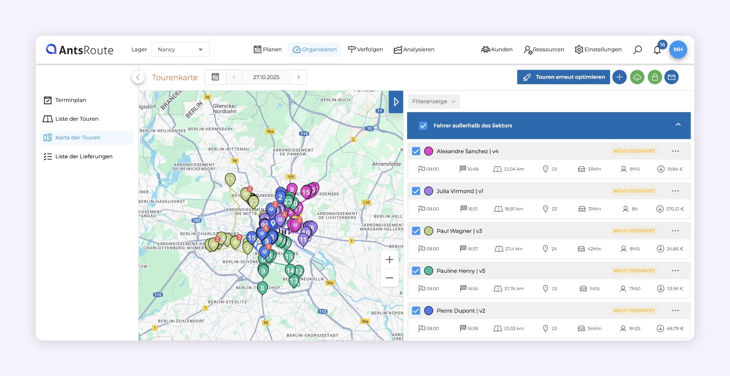
Task: Click the blue plus add-tour icon
Action: 619,77
